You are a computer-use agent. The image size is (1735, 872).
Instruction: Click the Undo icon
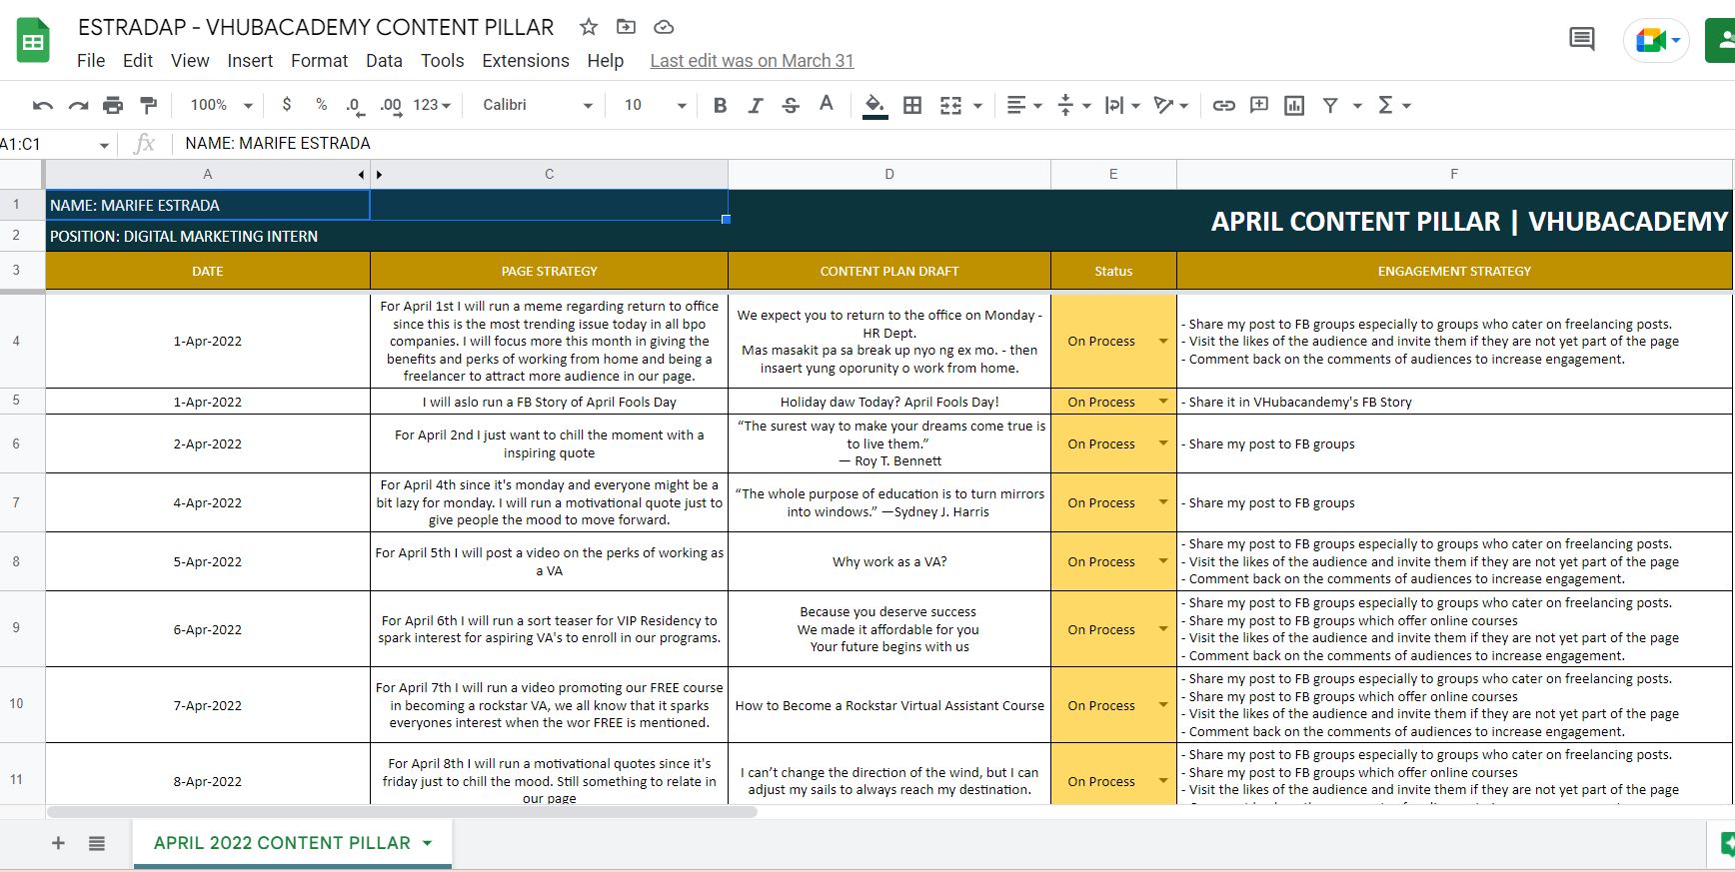(43, 105)
